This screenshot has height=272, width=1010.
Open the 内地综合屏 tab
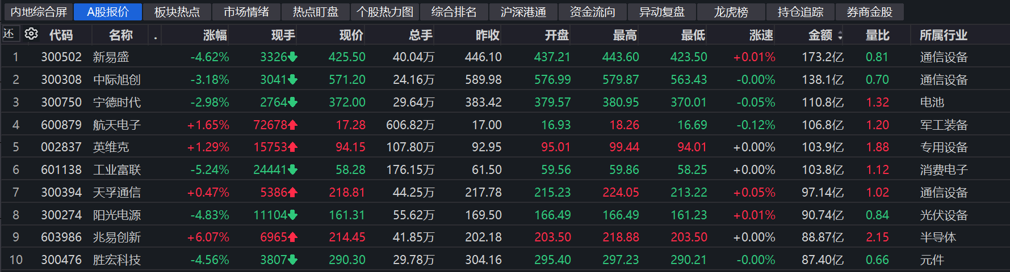(39, 12)
